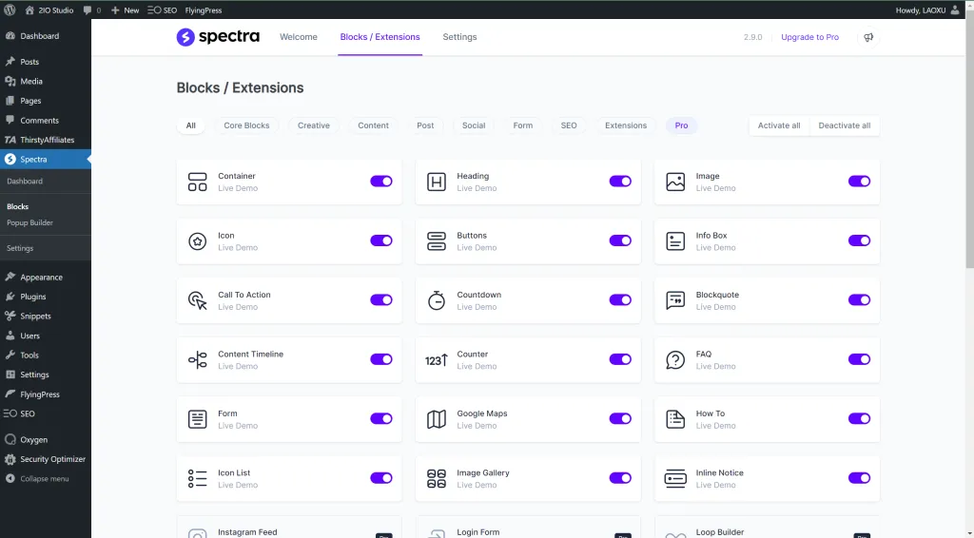Switch off the Icon List block

(x=381, y=478)
